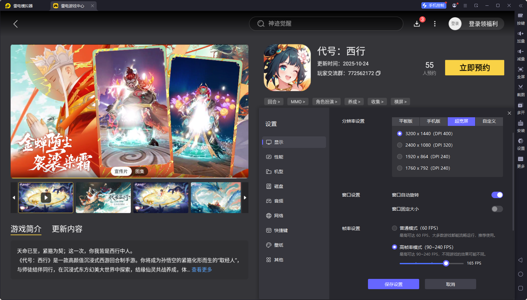The width and height of the screenshot is (527, 300).
Task: Switch to 平板版 resolution tab
Action: pos(406,121)
